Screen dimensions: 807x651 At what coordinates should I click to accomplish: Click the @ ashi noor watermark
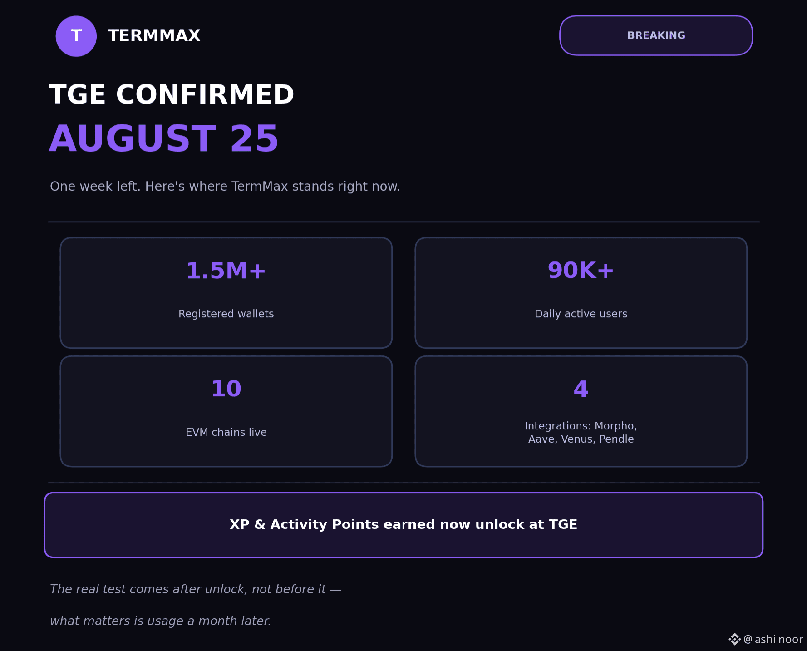pos(773,639)
